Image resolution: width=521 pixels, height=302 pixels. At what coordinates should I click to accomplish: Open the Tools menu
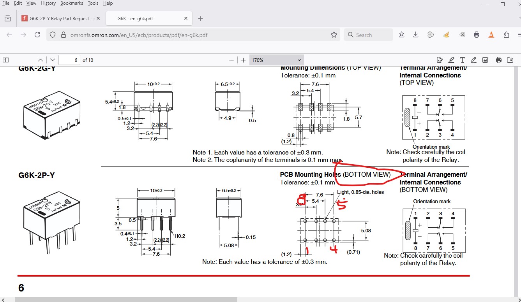(93, 3)
